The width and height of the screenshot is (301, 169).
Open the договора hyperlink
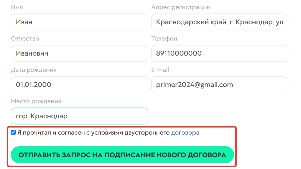[185, 132]
